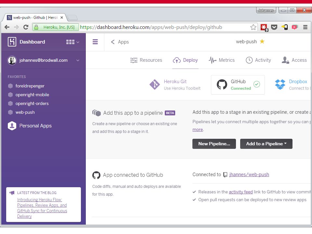Viewport: 312px width, 234px height.
Task: Click the browser back arrow
Action: [x=7, y=27]
